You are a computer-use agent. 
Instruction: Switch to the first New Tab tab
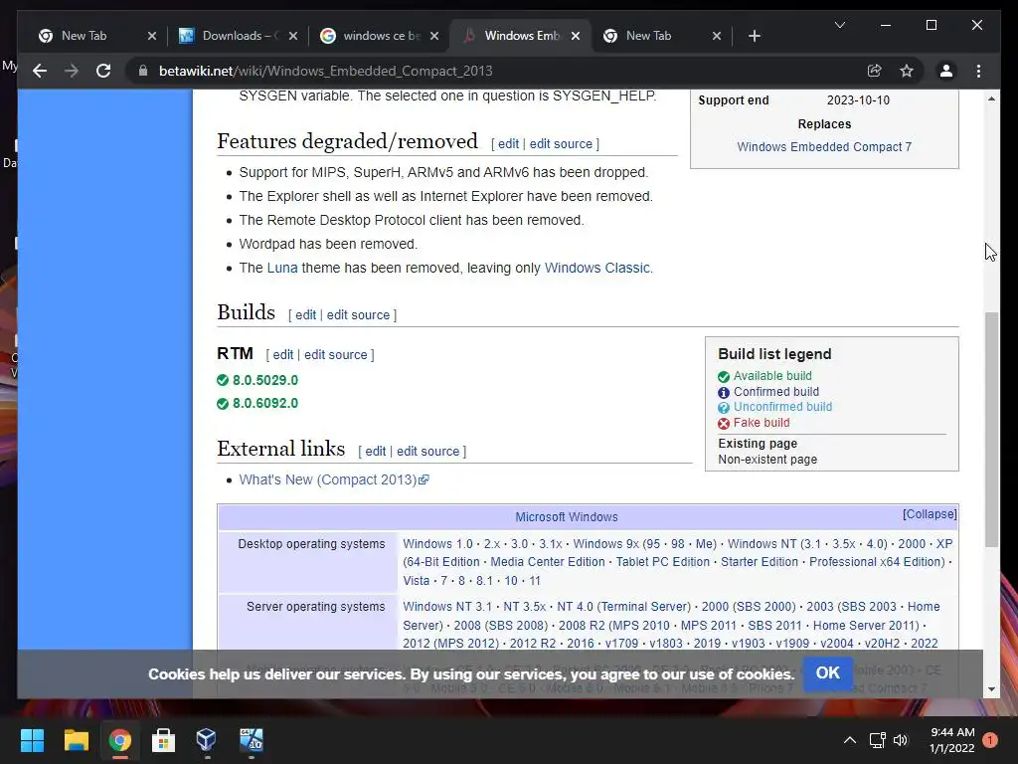tap(84, 36)
